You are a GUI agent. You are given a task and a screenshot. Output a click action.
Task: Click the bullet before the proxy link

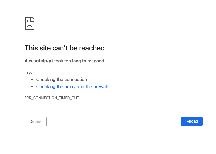32,87
